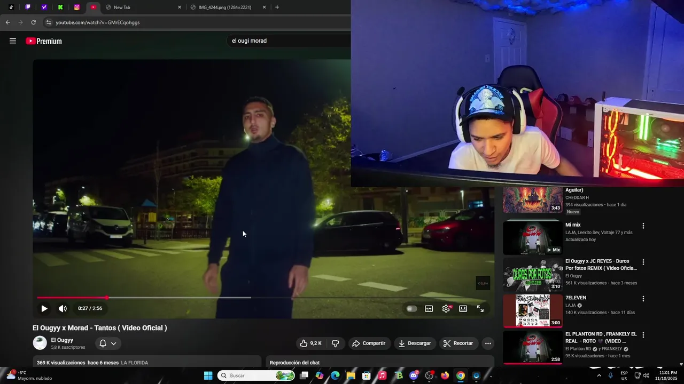Open the El Ougyy channel name link
684x384 pixels.
click(62, 340)
